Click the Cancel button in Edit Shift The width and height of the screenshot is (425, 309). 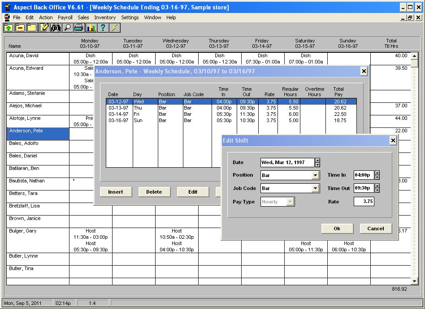375,229
